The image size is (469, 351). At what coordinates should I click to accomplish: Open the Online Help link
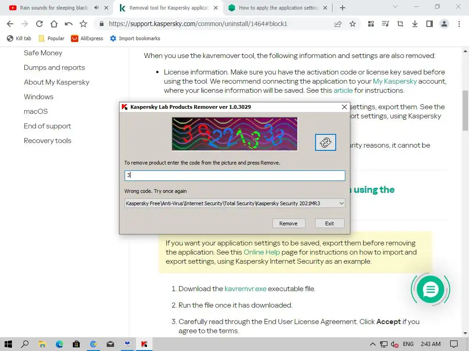(x=262, y=252)
